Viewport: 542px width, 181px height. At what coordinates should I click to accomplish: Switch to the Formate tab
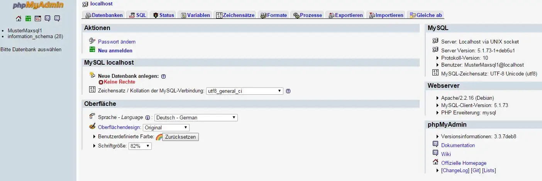(273, 15)
